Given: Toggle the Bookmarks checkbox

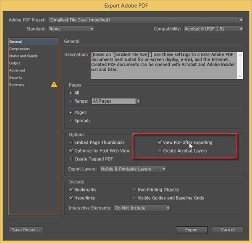Looking at the screenshot, I should [x=71, y=190].
